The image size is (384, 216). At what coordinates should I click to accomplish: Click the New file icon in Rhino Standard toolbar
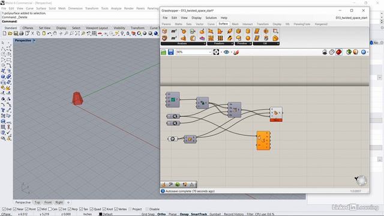4,34
